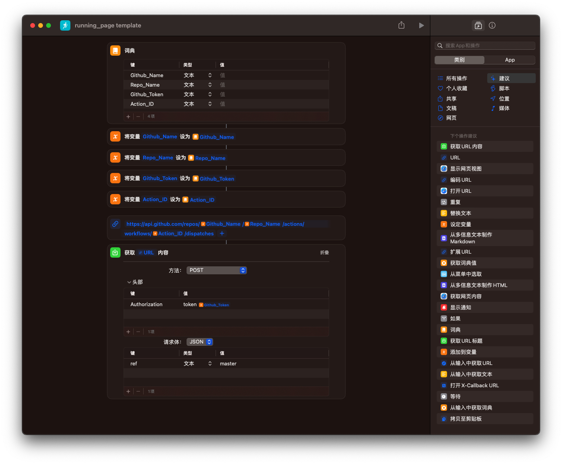Open the share icon in the toolbar
562x464 pixels.
click(x=401, y=25)
